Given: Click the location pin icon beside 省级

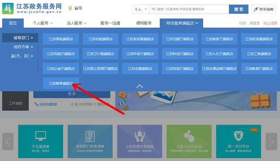Looking at the screenshot, I should click(70, 8).
